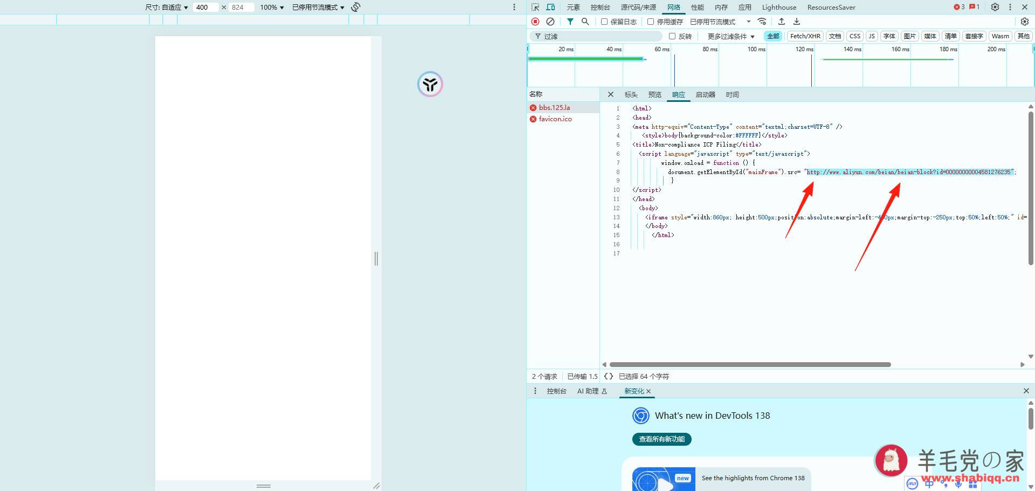Image resolution: width=1035 pixels, height=491 pixels.
Task: Click the record network log icon
Action: [535, 22]
